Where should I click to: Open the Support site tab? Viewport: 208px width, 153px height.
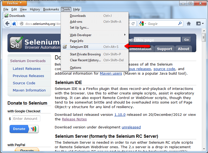click(x=164, y=49)
